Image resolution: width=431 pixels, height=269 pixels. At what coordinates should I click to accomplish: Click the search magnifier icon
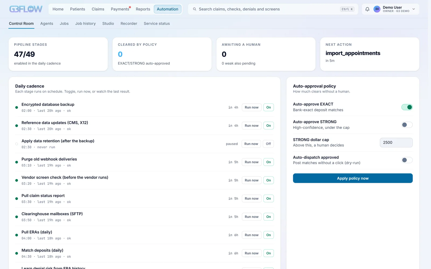[x=194, y=9]
